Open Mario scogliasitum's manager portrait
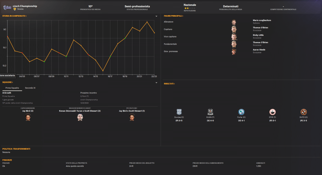322x175 pixels. tap(234, 22)
